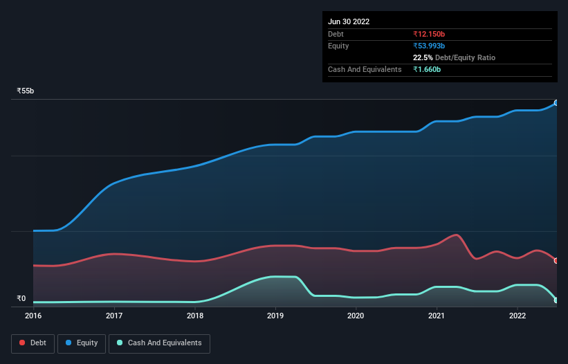
Task: Click the 2019 x-axis label
Action: [x=275, y=316]
